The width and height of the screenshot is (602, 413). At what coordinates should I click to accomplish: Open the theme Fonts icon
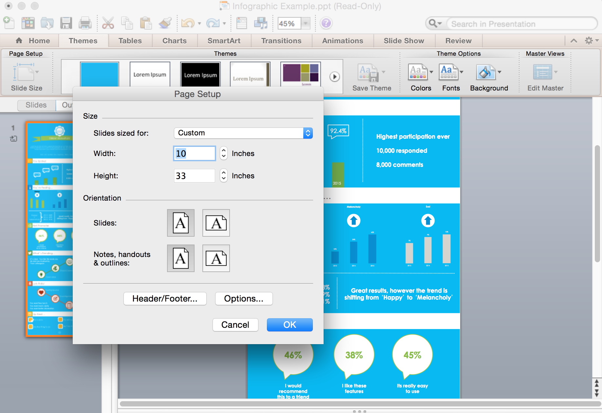click(448, 72)
